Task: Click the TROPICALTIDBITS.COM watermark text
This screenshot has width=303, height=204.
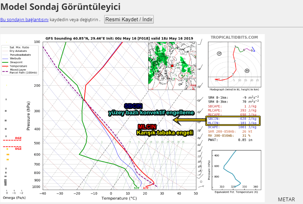Action: [x=234, y=37]
